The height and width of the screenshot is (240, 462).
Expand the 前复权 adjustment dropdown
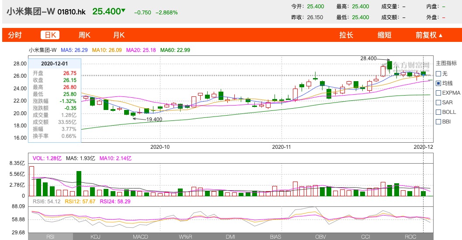point(429,35)
